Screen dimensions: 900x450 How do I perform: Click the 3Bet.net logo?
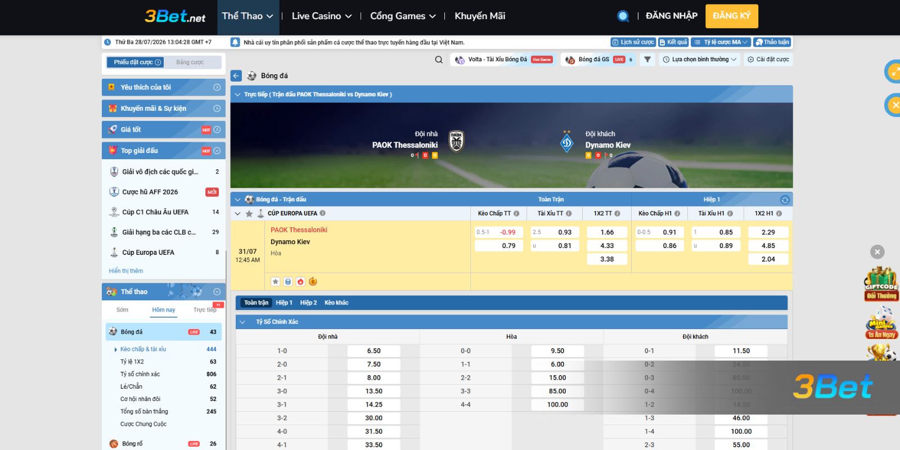pos(175,16)
